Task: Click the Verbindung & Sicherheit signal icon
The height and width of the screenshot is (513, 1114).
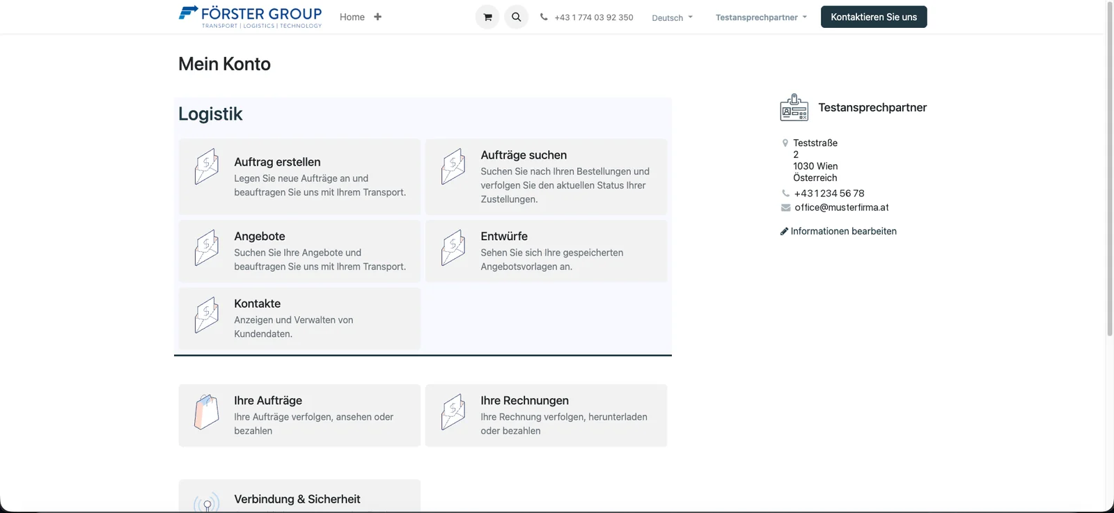Action: (x=207, y=503)
